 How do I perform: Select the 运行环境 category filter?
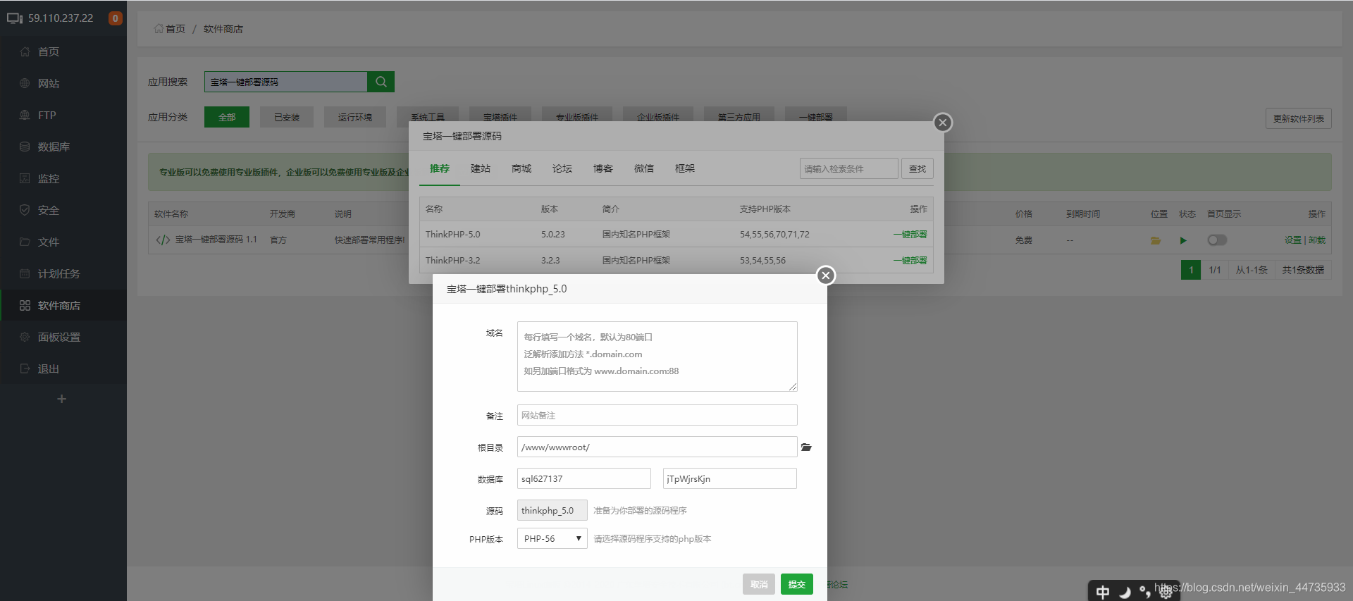[x=355, y=117]
